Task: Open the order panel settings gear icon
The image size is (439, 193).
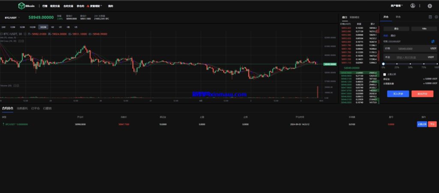Action: (436, 17)
